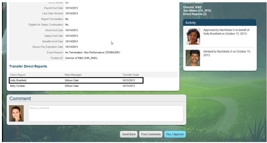Select the Director, R&D title text
Image resolution: width=267 pixels, height=143 pixels.
click(192, 7)
